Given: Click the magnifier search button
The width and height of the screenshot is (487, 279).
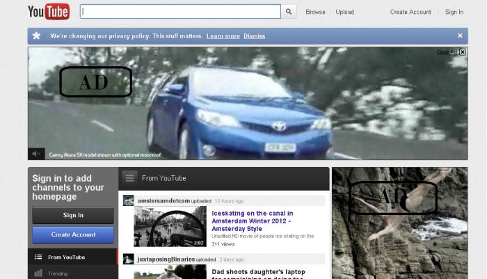Looking at the screenshot, I should (x=289, y=12).
